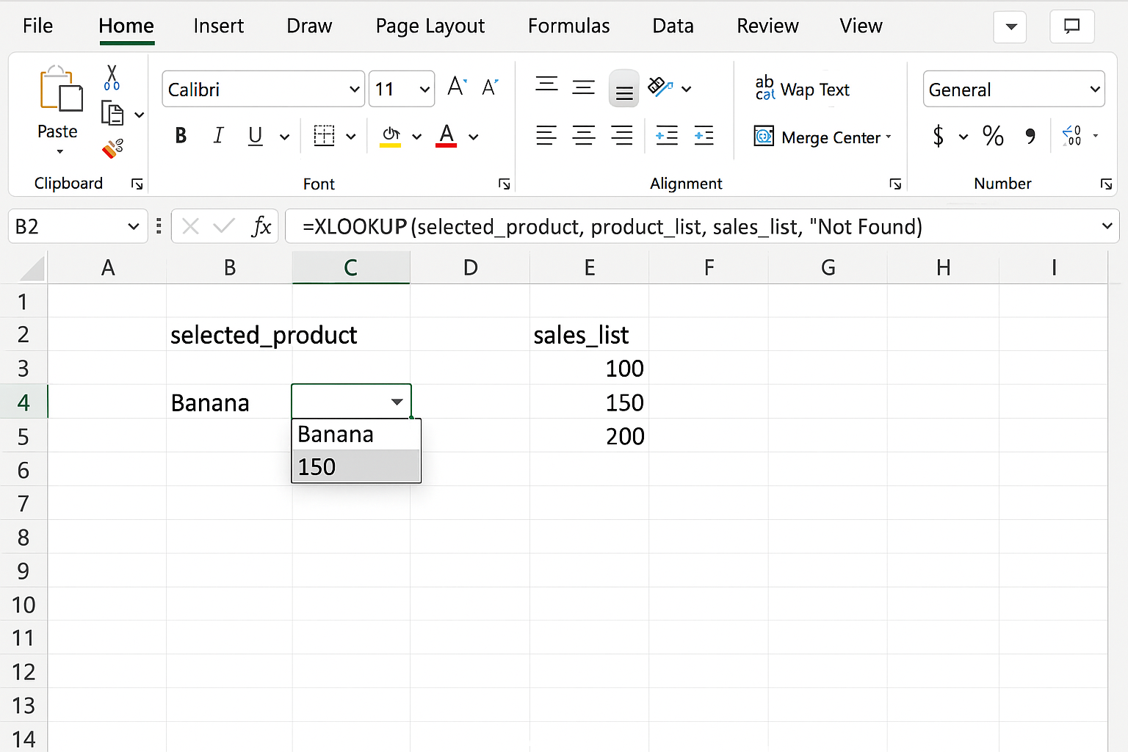Align text right in Alignment group
The width and height of the screenshot is (1128, 752).
pos(622,136)
